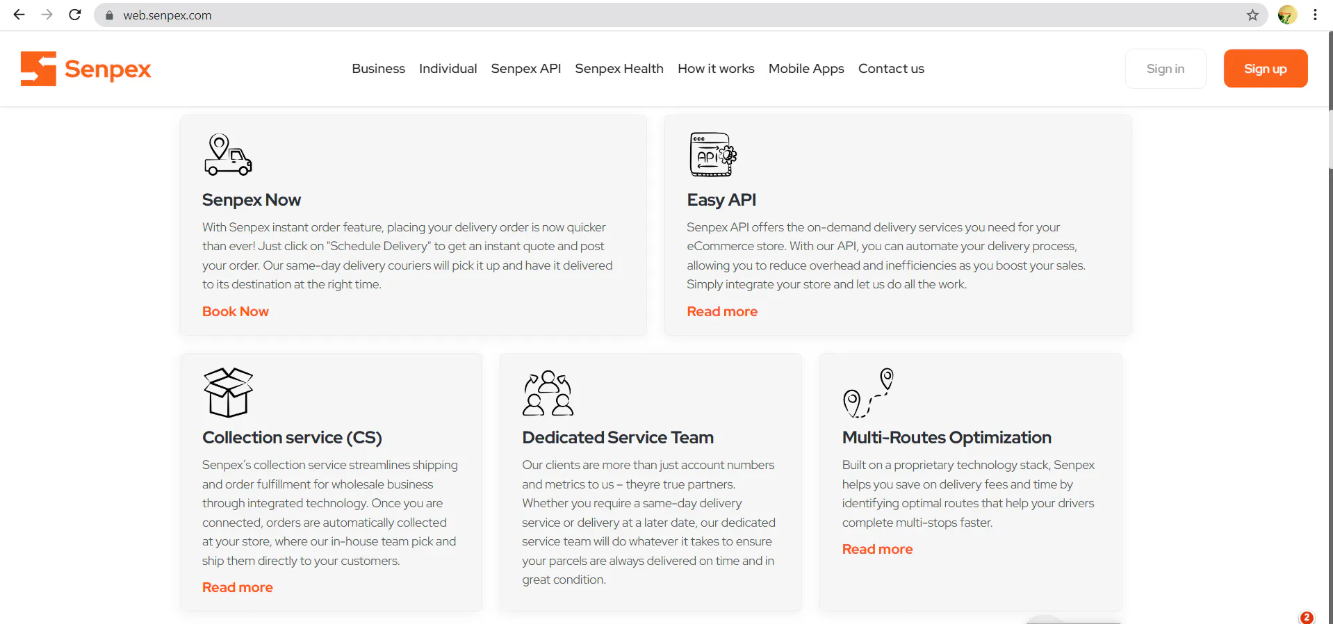The height and width of the screenshot is (624, 1333).
Task: Click Read more under Collection service
Action: [x=238, y=587]
